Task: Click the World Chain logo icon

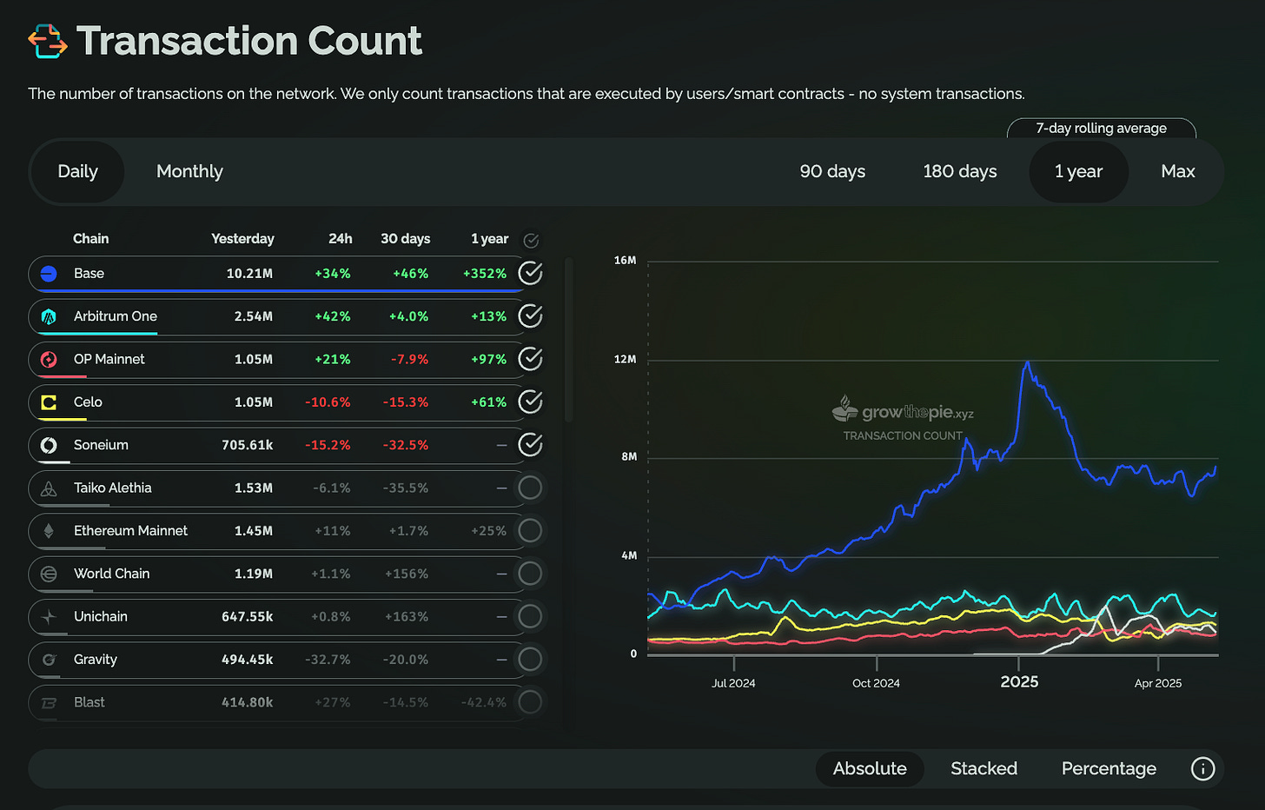Action: tap(49, 574)
